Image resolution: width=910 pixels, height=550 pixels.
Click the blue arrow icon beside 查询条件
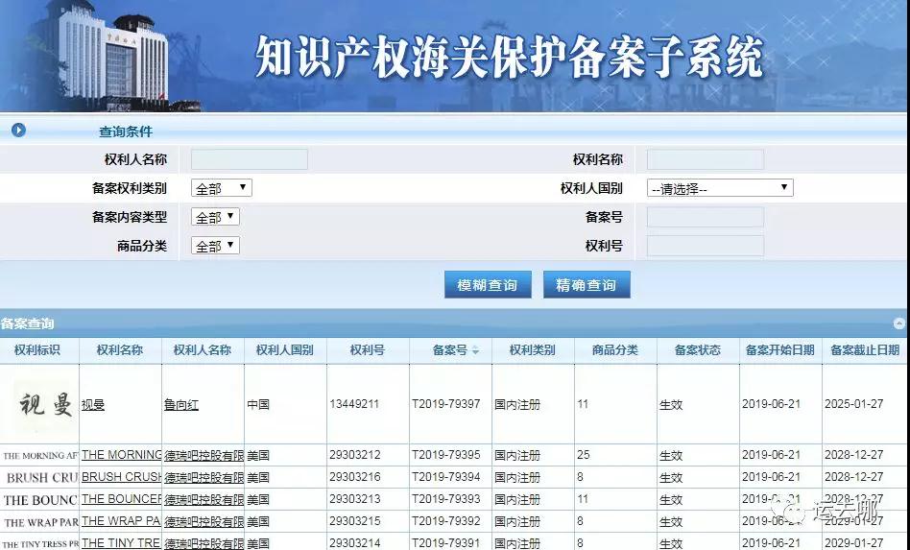click(18, 131)
